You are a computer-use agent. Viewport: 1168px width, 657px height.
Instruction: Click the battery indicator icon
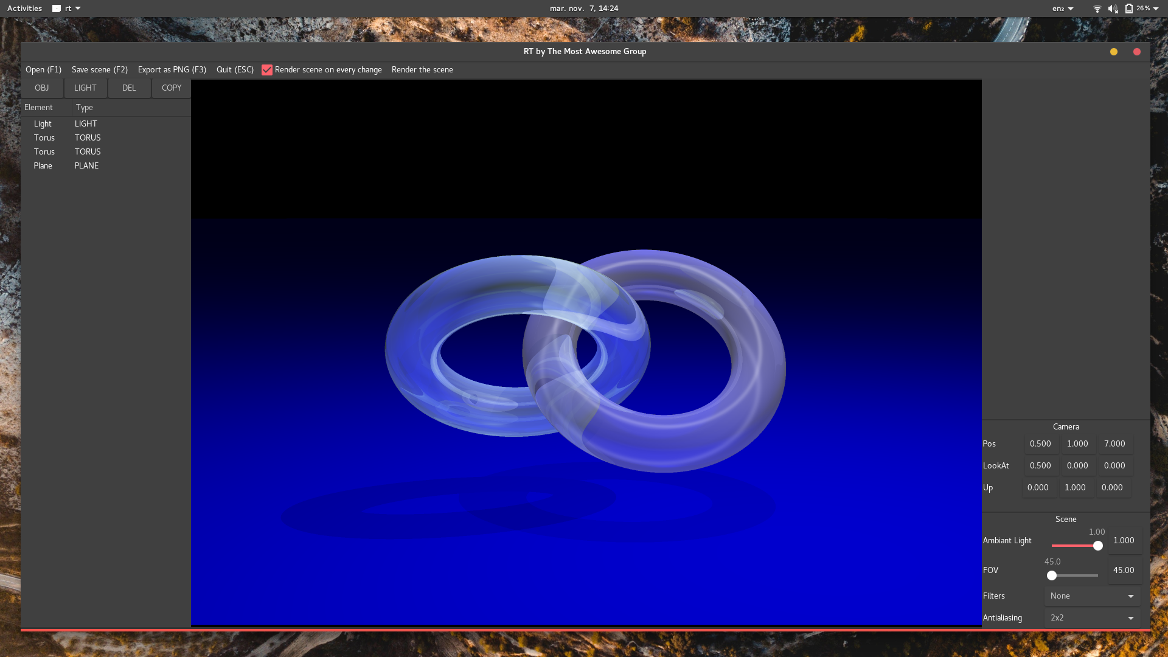pyautogui.click(x=1129, y=9)
